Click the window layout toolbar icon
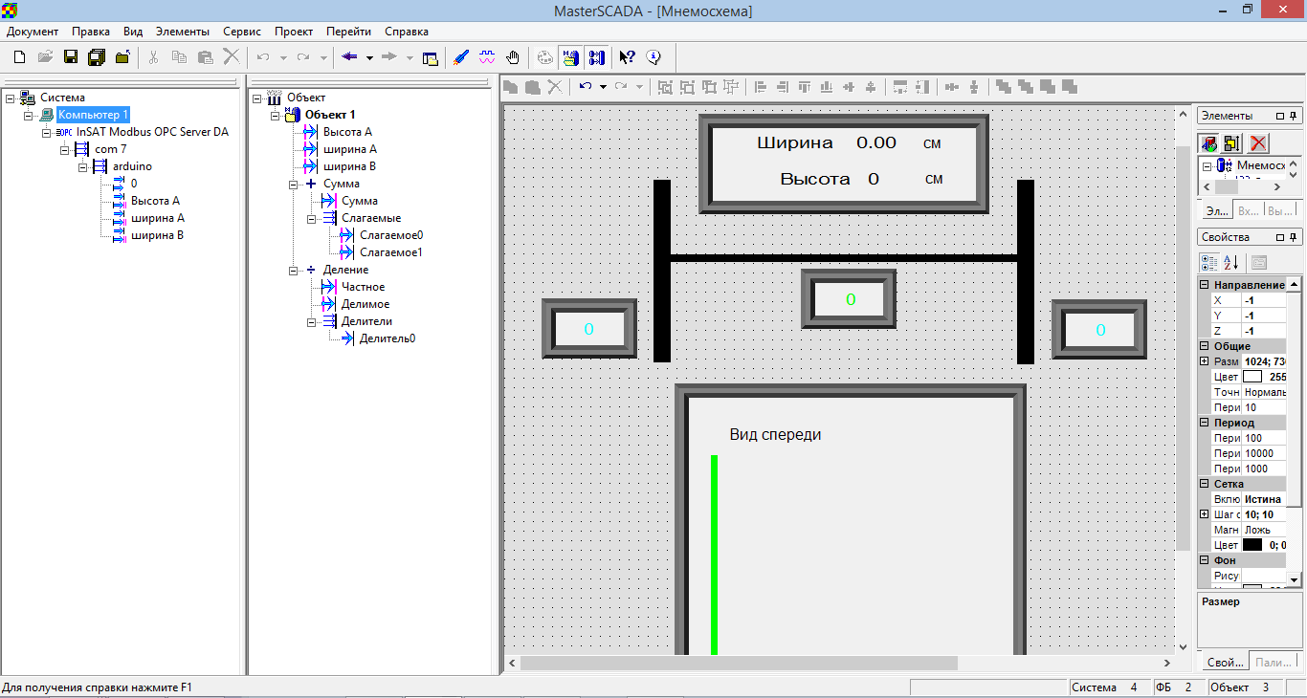Image resolution: width=1307 pixels, height=698 pixels. 431,57
